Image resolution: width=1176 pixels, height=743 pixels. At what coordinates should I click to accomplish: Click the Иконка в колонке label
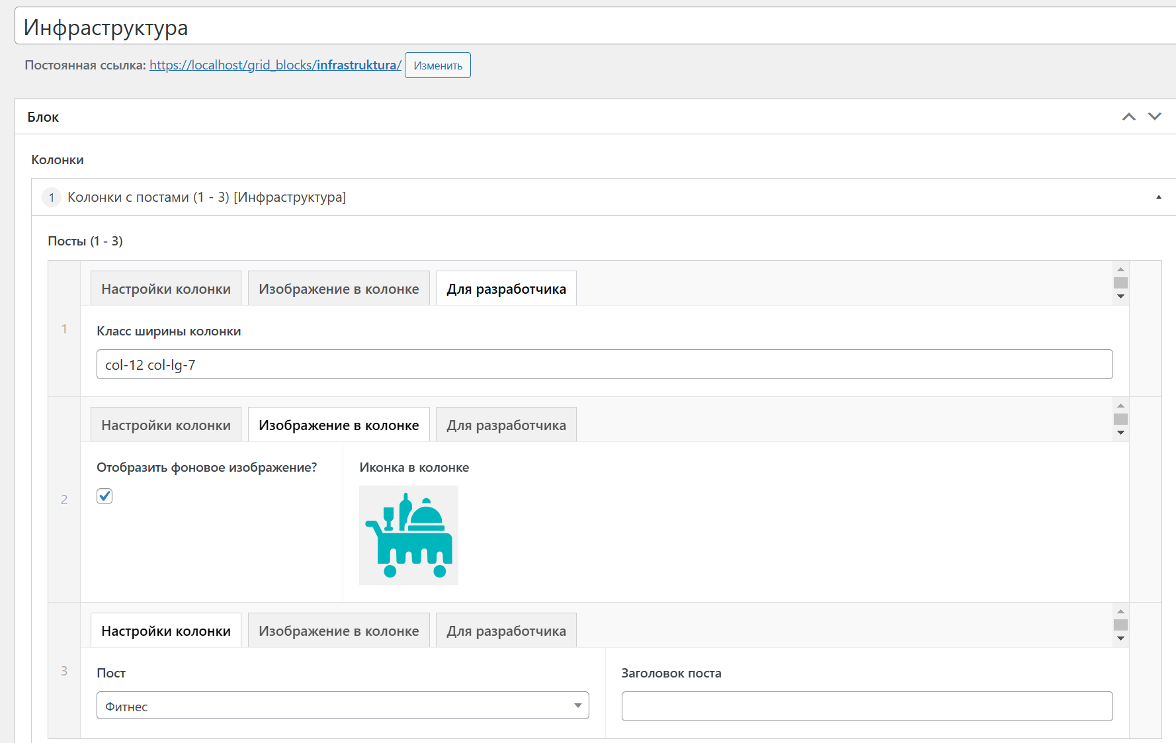point(414,467)
